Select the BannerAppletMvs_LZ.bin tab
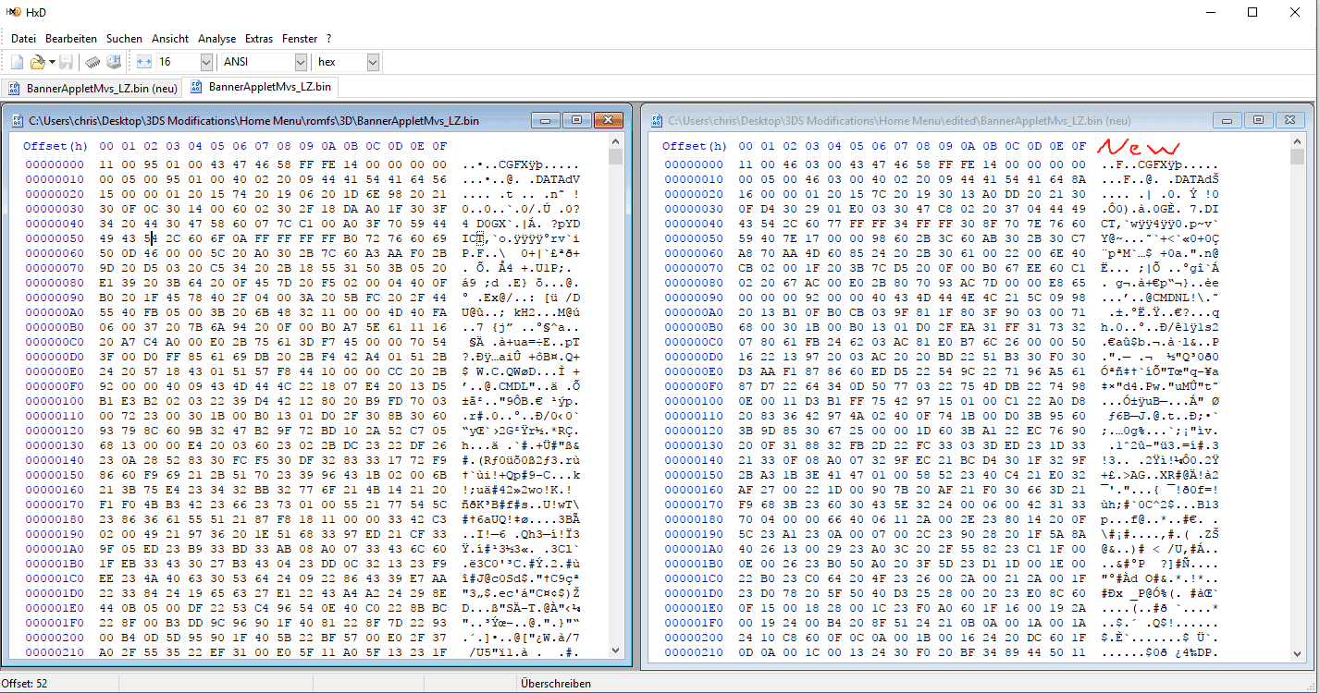 point(262,87)
